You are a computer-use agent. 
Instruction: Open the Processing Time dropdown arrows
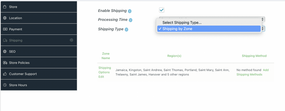263,19
